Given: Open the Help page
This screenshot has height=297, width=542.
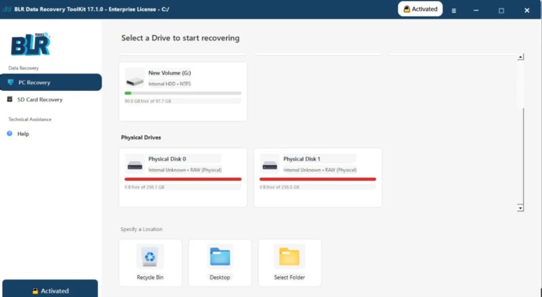Looking at the screenshot, I should (23, 134).
